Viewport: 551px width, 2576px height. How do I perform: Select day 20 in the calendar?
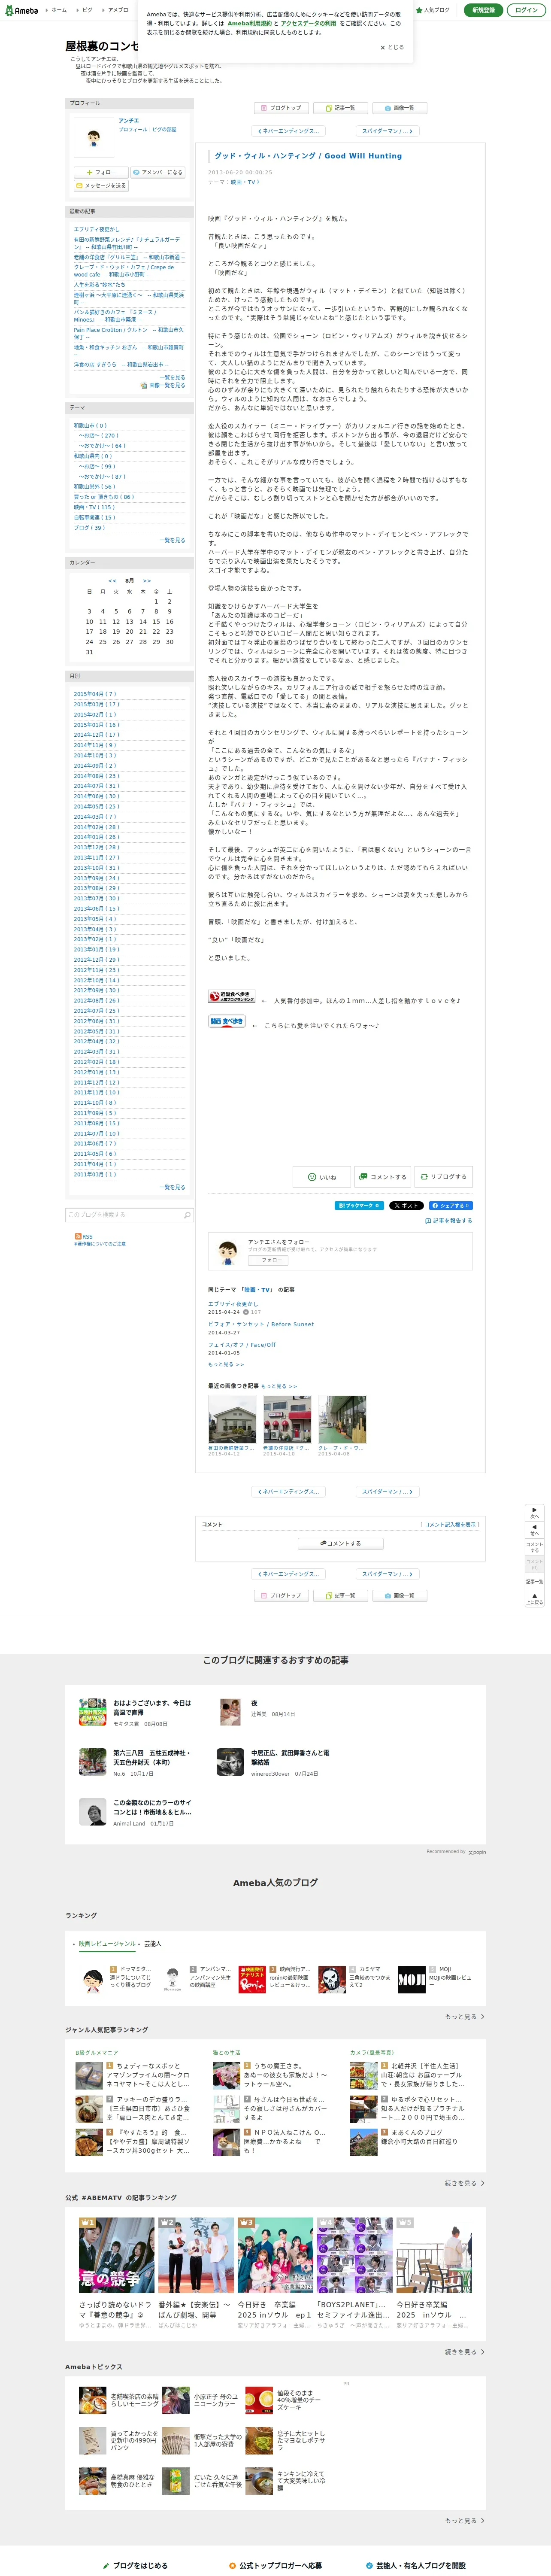pyautogui.click(x=129, y=632)
